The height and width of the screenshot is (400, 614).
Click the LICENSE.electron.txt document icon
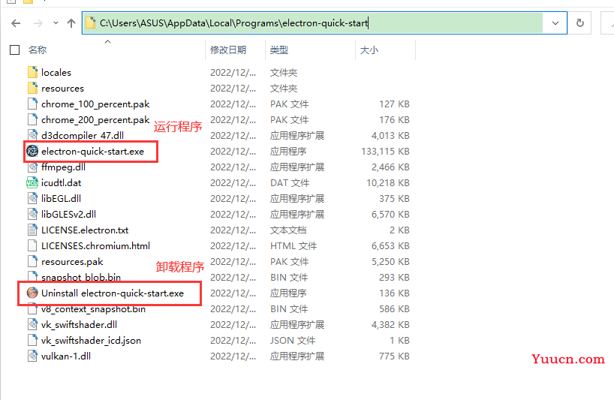pos(33,230)
